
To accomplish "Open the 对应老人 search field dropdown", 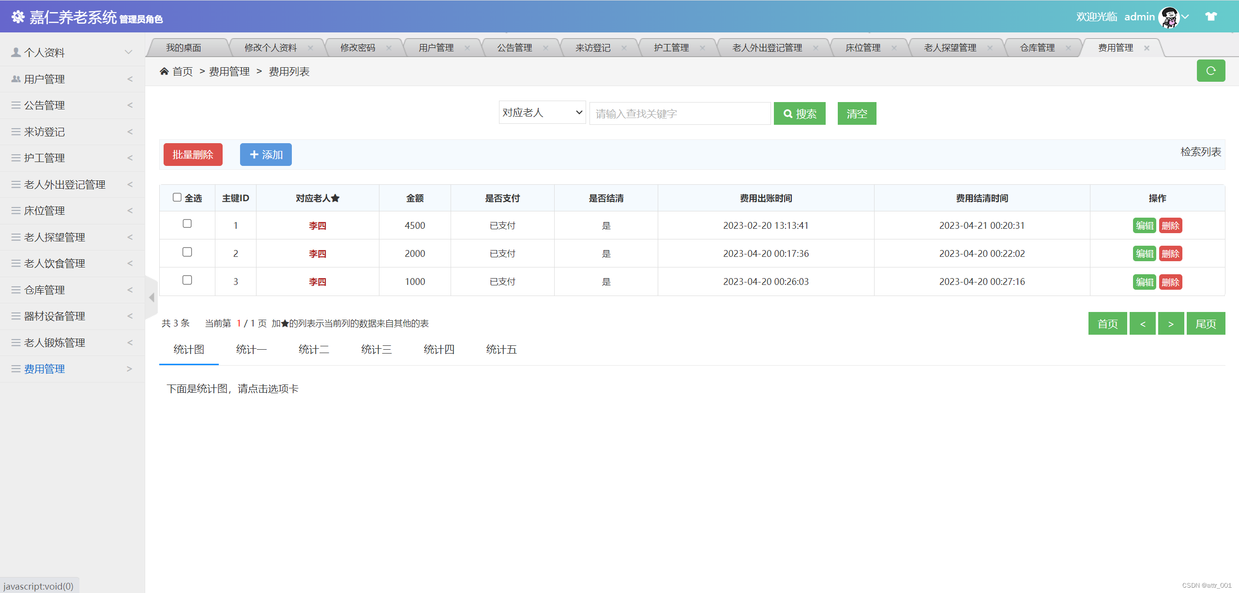I will click(x=542, y=113).
